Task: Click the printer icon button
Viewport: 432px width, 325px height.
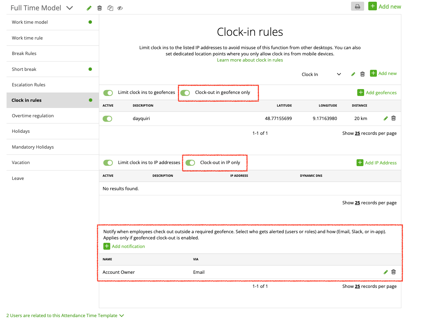Action: (357, 7)
